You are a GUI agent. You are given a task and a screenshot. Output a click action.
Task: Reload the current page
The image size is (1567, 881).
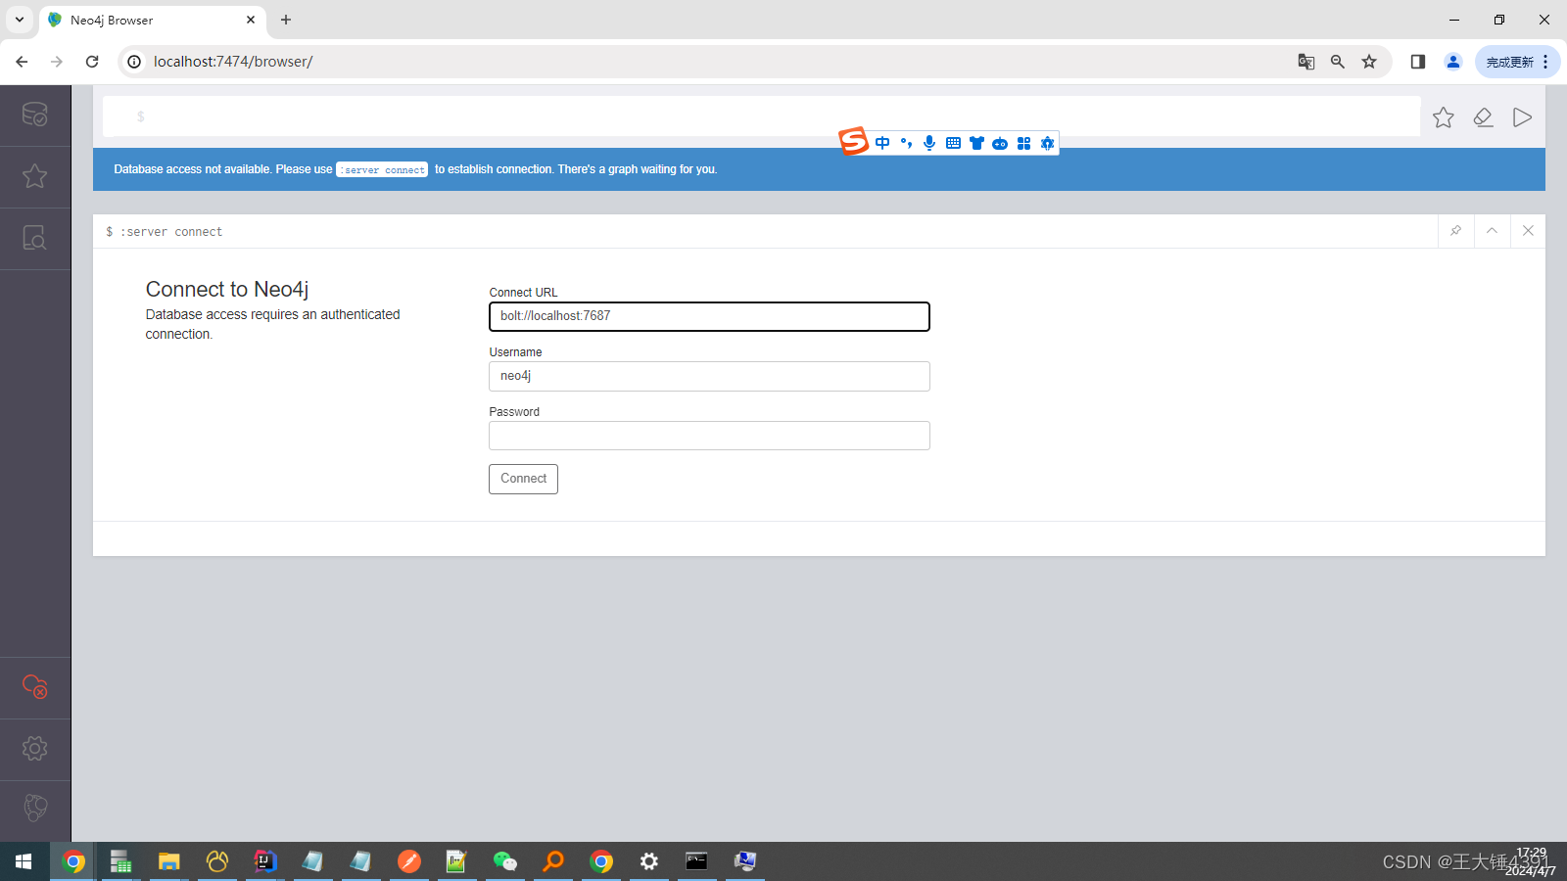[x=92, y=62]
